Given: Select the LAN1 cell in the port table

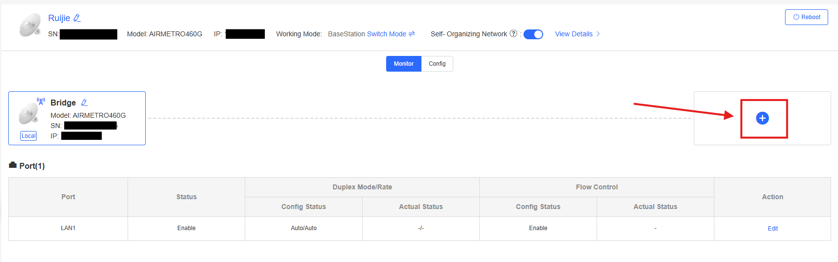Looking at the screenshot, I should tap(68, 228).
